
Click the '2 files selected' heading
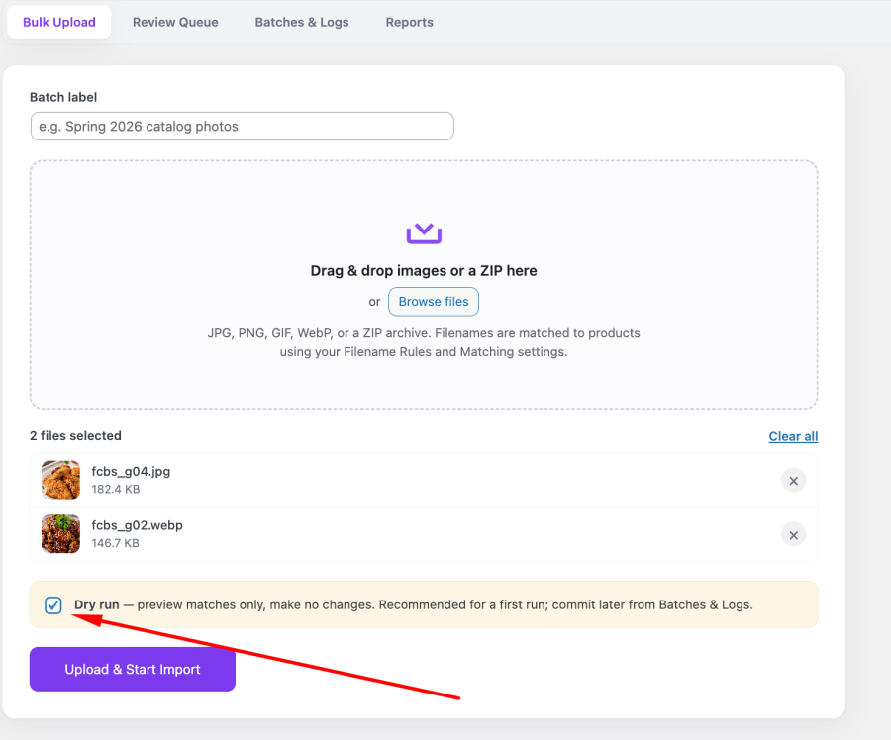pyautogui.click(x=75, y=435)
